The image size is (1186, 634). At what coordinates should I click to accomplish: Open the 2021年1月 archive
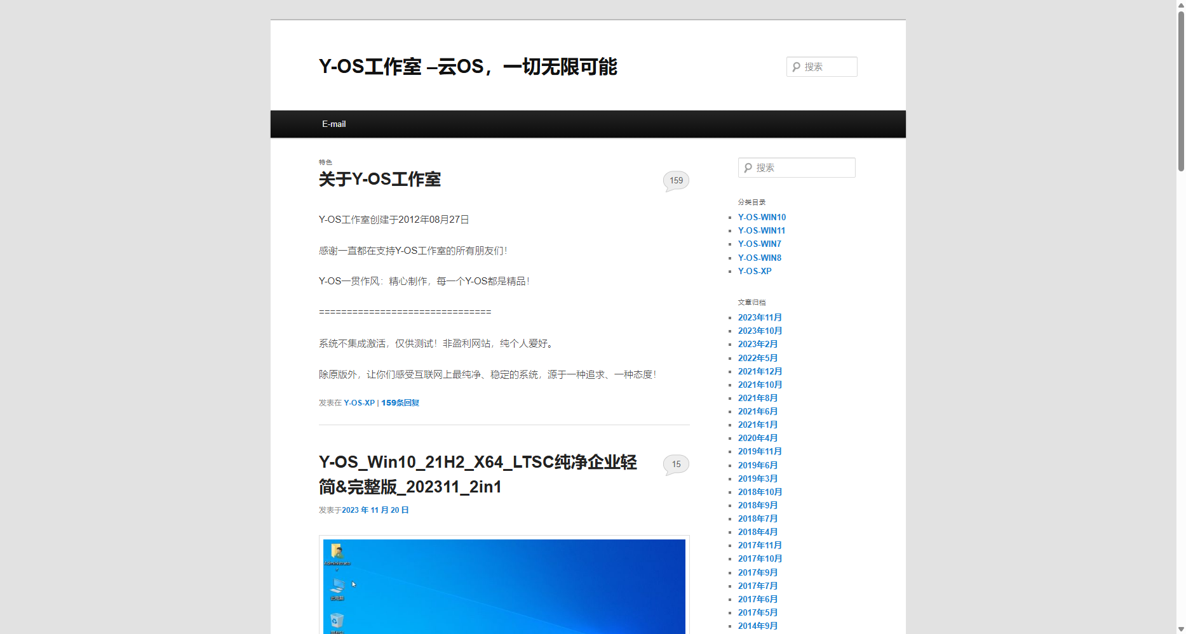pos(758,425)
